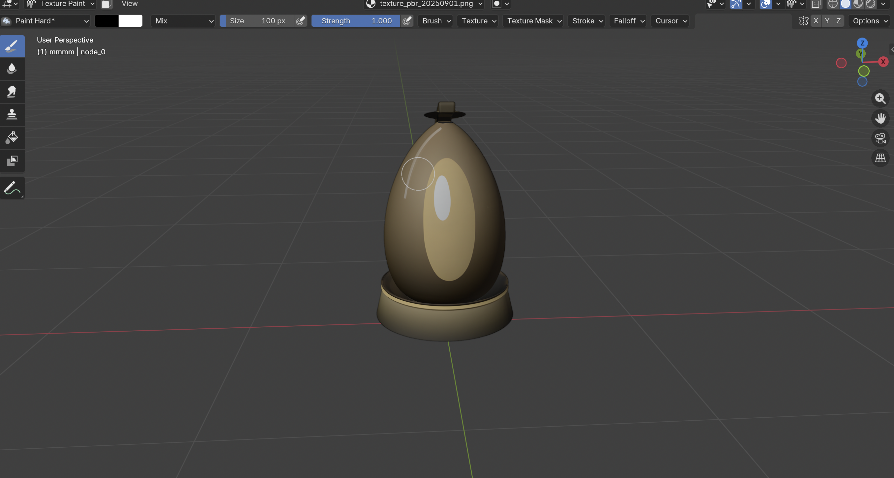Screen dimensions: 894x478
Task: Open the Options dropdown
Action: tap(869, 21)
